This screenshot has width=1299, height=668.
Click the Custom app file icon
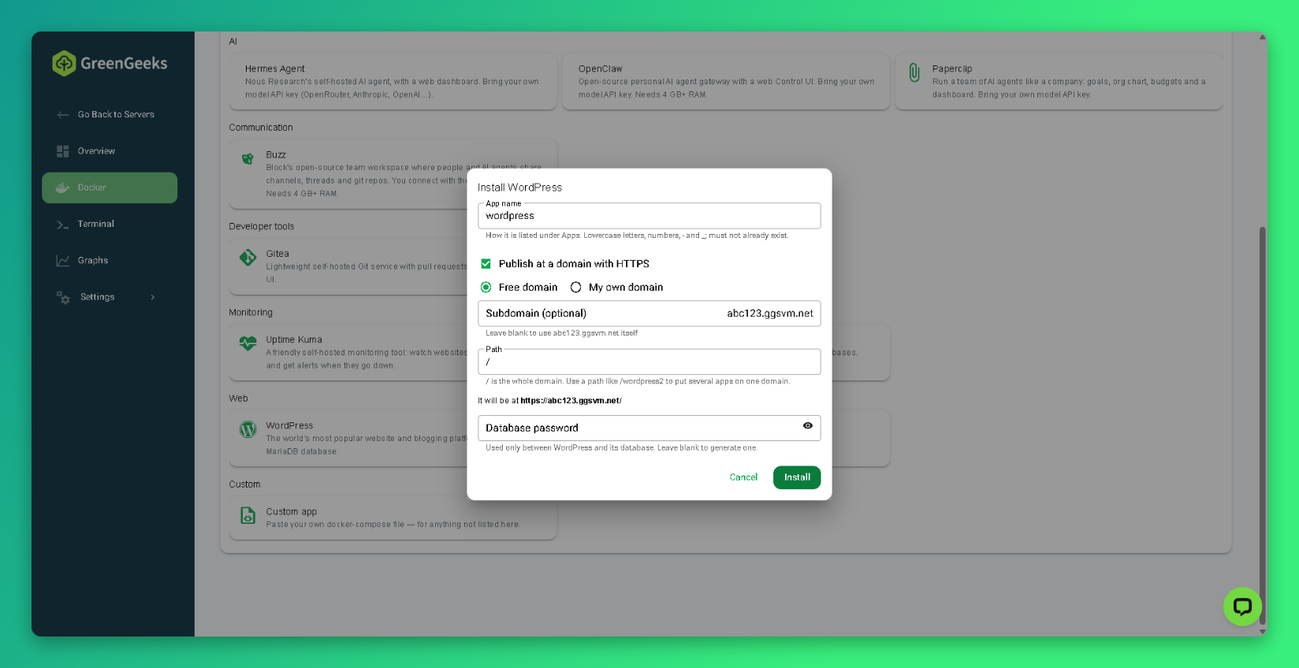(248, 515)
